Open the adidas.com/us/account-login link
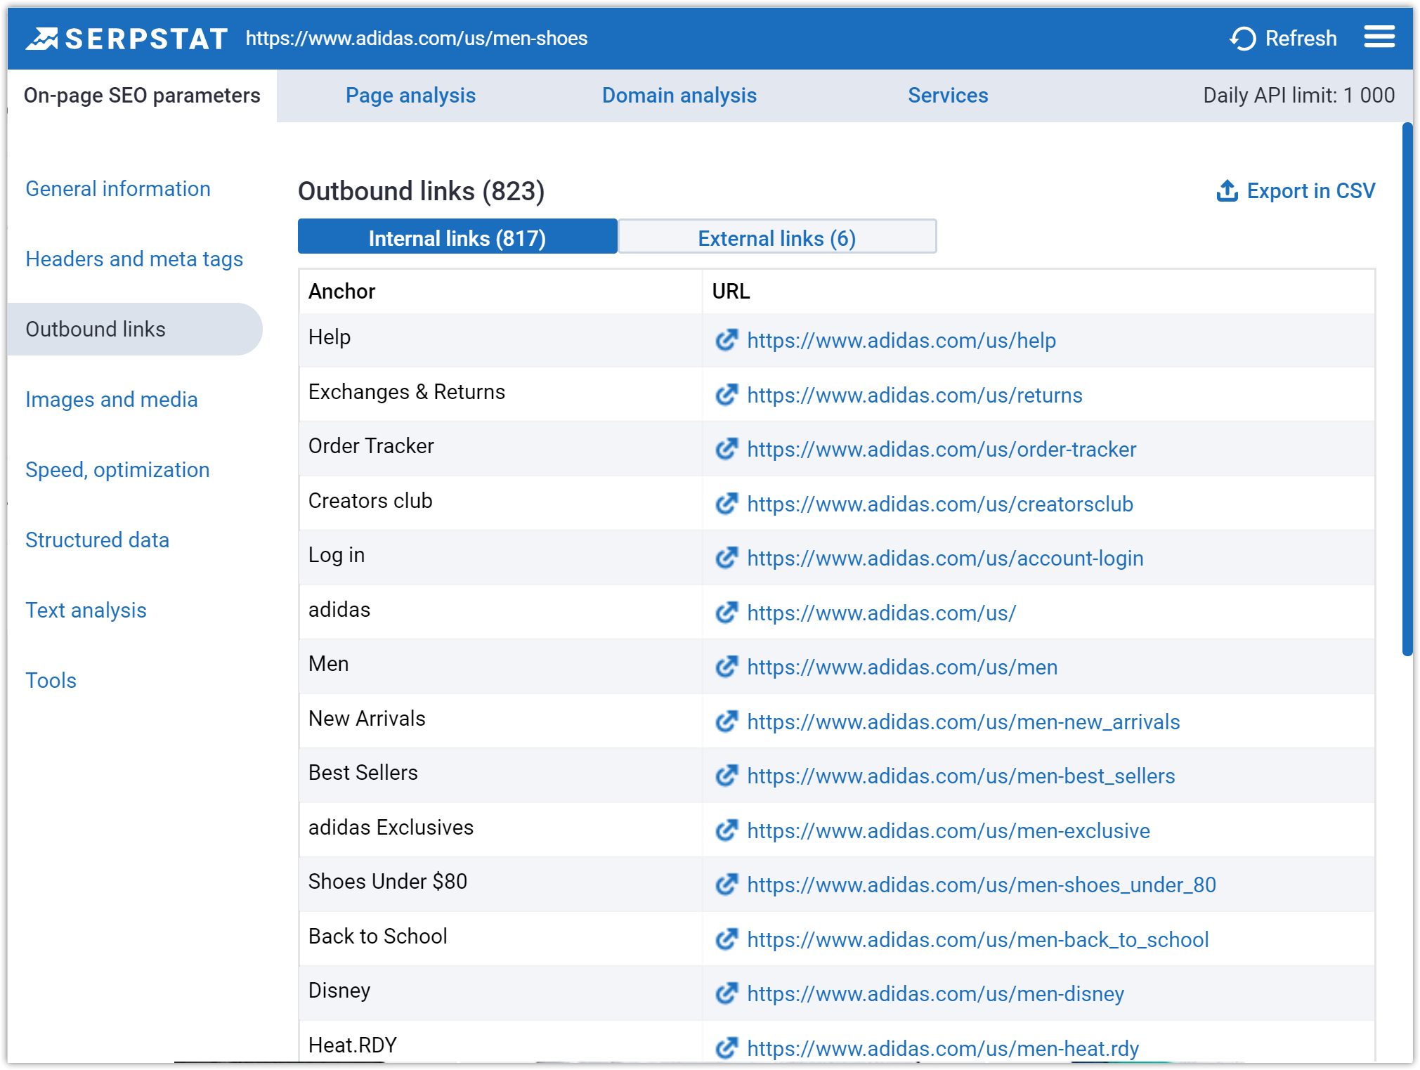1420x1070 pixels. coord(945,559)
